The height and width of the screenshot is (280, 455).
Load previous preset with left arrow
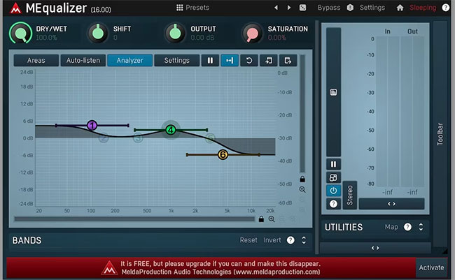[x=276, y=8]
